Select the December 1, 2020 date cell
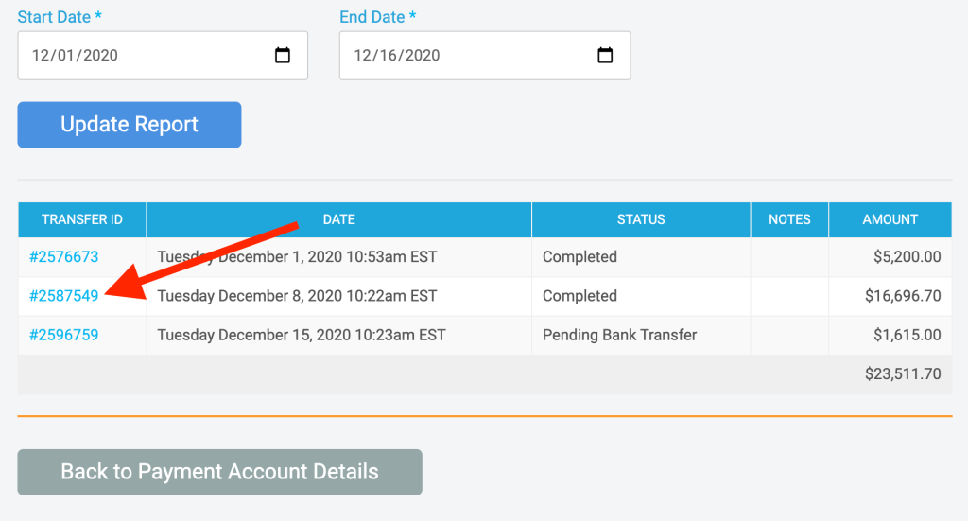This screenshot has height=521, width=968. tap(339, 257)
